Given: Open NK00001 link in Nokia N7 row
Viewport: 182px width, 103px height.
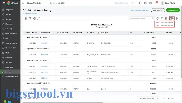Looking at the screenshot, I should coord(44,66).
